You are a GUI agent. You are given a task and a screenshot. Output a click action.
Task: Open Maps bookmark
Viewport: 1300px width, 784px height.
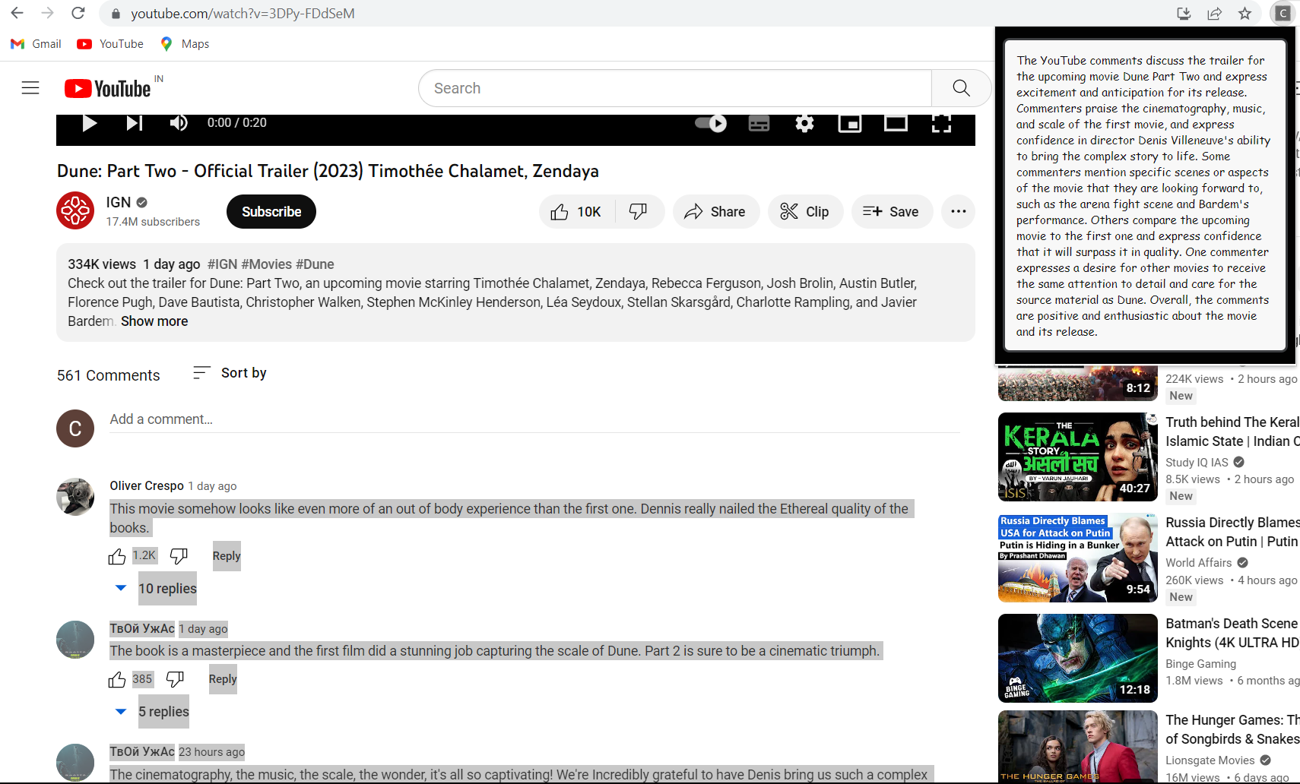point(185,44)
